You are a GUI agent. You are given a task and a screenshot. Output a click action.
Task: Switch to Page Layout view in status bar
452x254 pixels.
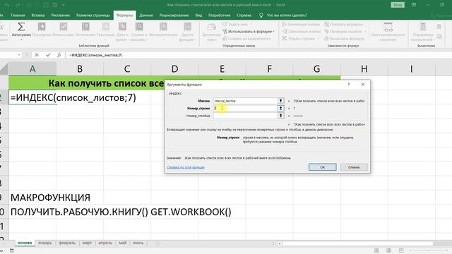(388, 250)
